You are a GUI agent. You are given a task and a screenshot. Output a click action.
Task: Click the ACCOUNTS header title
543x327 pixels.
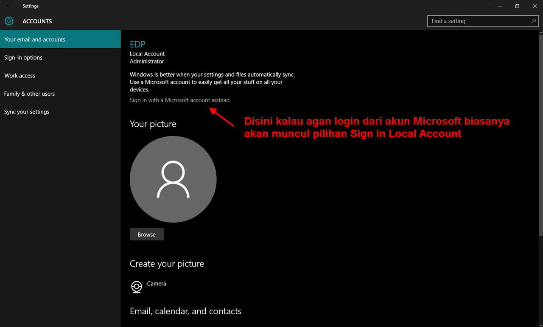[x=37, y=21]
